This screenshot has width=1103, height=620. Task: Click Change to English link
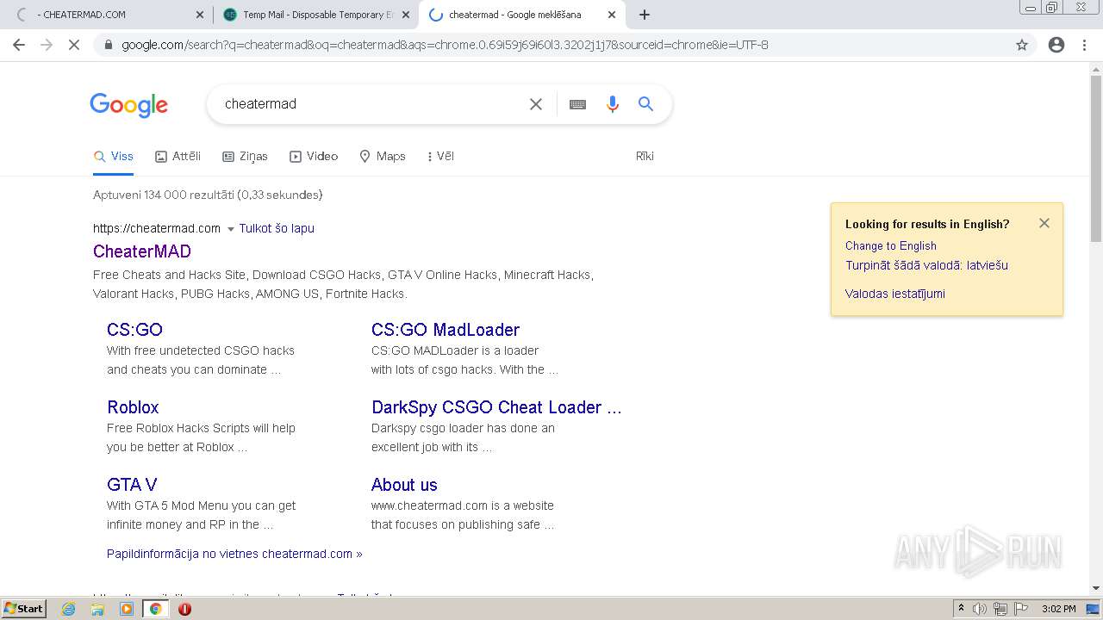pos(891,245)
